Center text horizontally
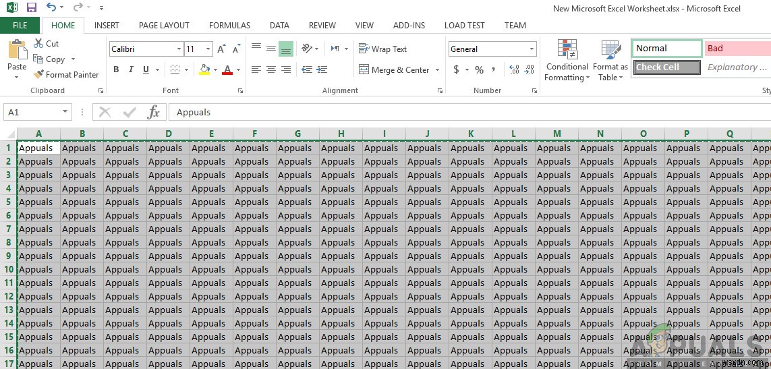The width and height of the screenshot is (771, 369). tap(271, 70)
